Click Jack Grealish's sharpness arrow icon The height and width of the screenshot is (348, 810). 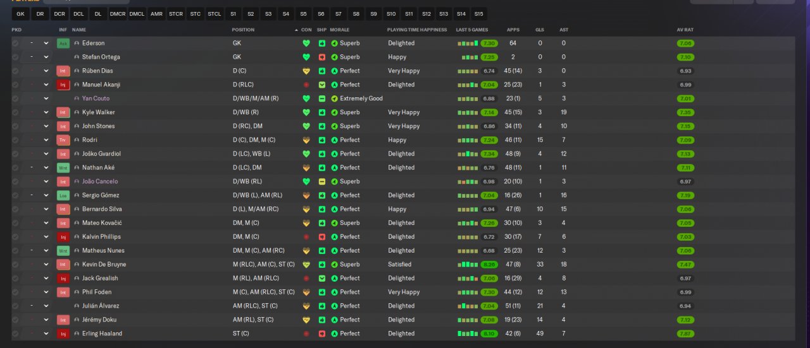(x=322, y=279)
